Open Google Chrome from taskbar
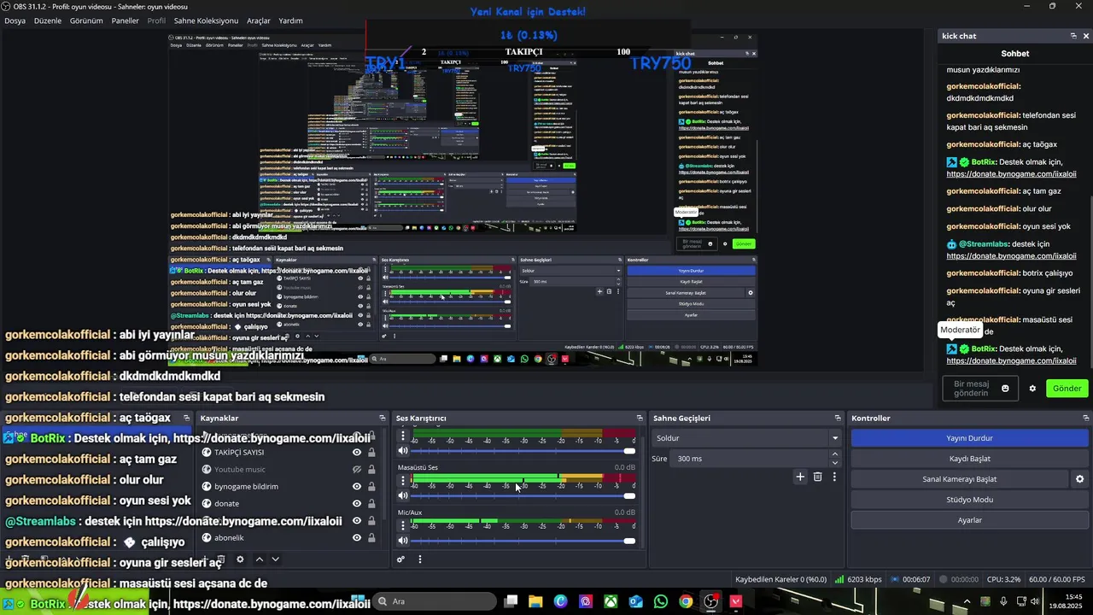This screenshot has width=1093, height=615. (686, 601)
